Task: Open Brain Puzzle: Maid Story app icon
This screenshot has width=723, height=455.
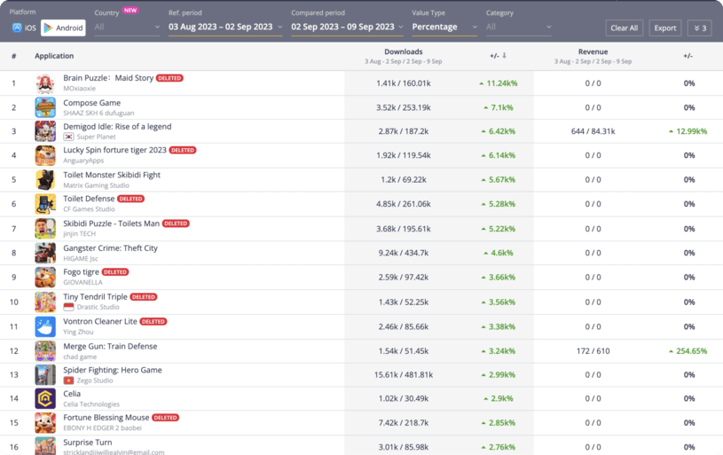Action: pos(45,83)
